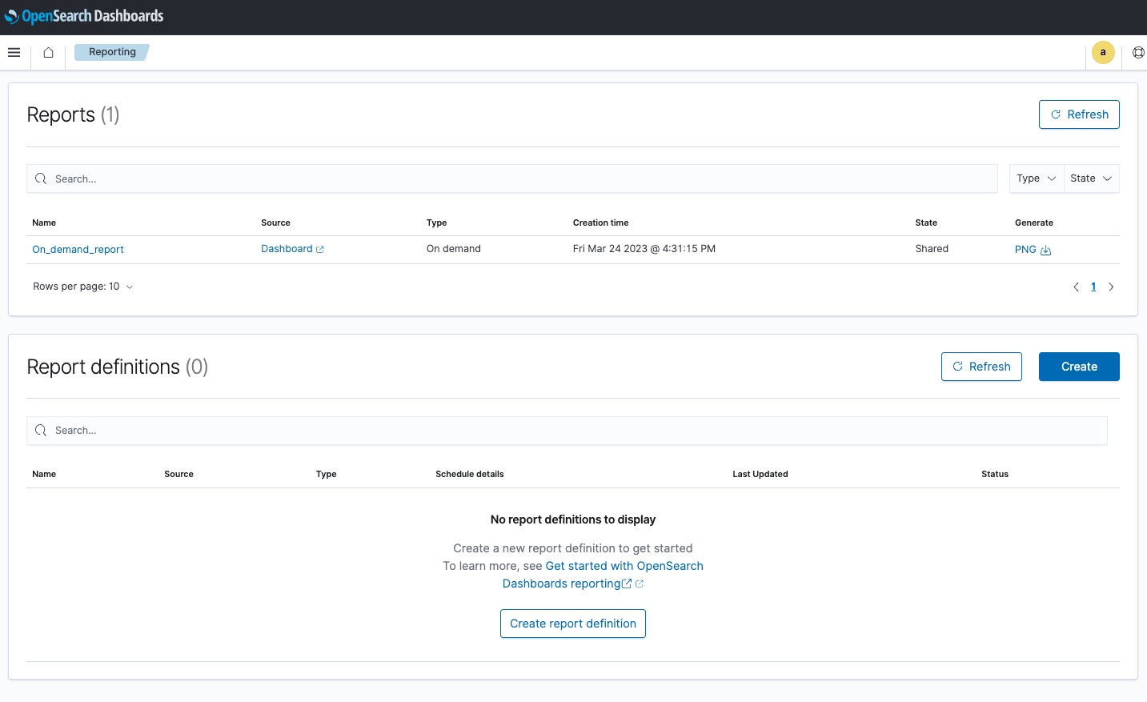Open the Dashboard source via its external-link icon

[319, 248]
